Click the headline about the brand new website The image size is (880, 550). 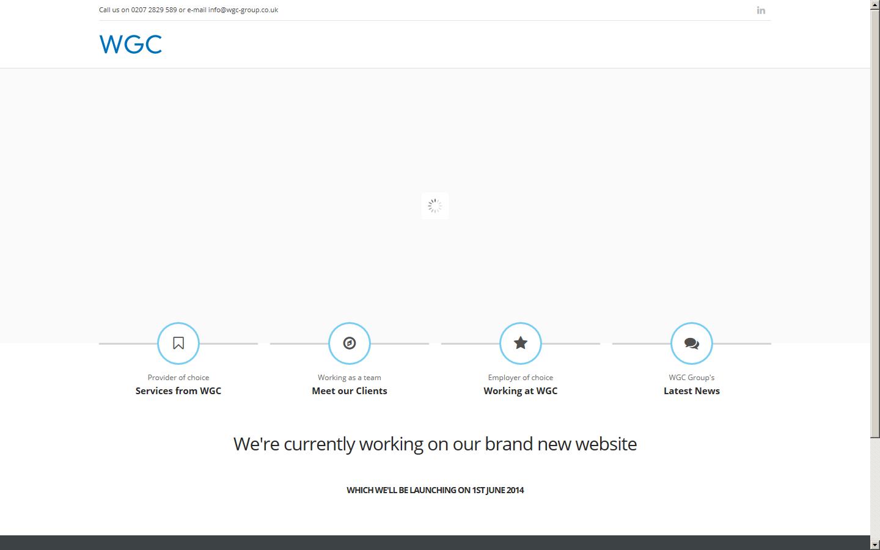(435, 444)
